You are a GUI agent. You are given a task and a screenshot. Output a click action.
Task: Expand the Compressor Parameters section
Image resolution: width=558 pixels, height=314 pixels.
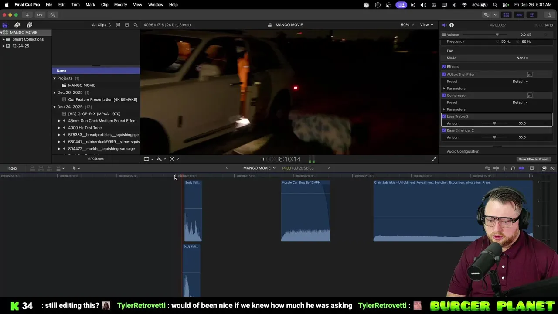point(444,109)
